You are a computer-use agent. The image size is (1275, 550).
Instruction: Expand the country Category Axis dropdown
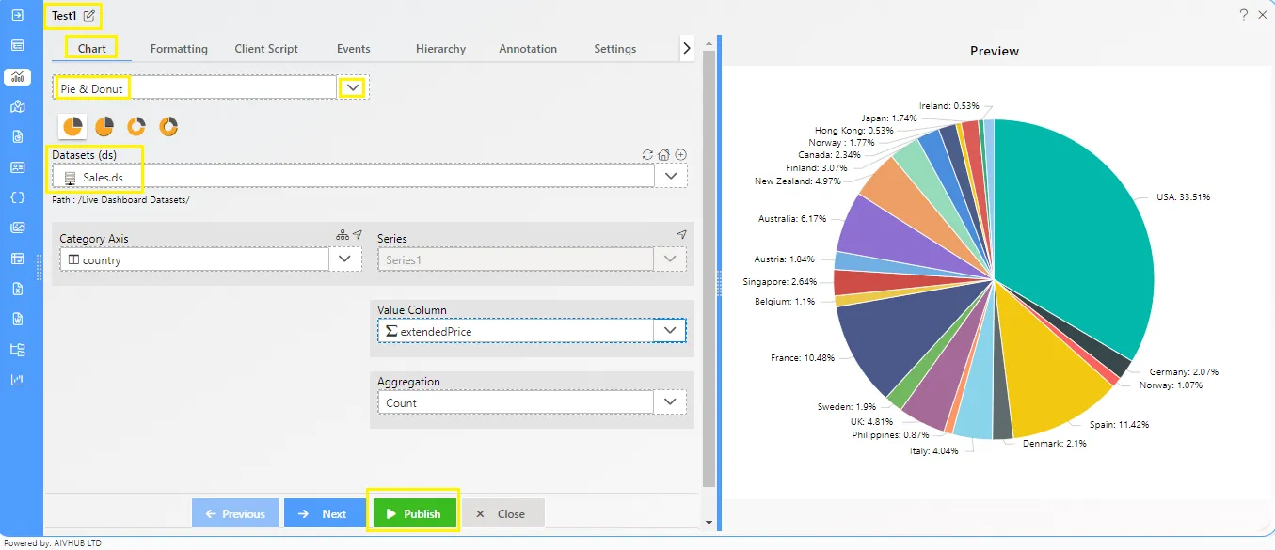tap(344, 259)
